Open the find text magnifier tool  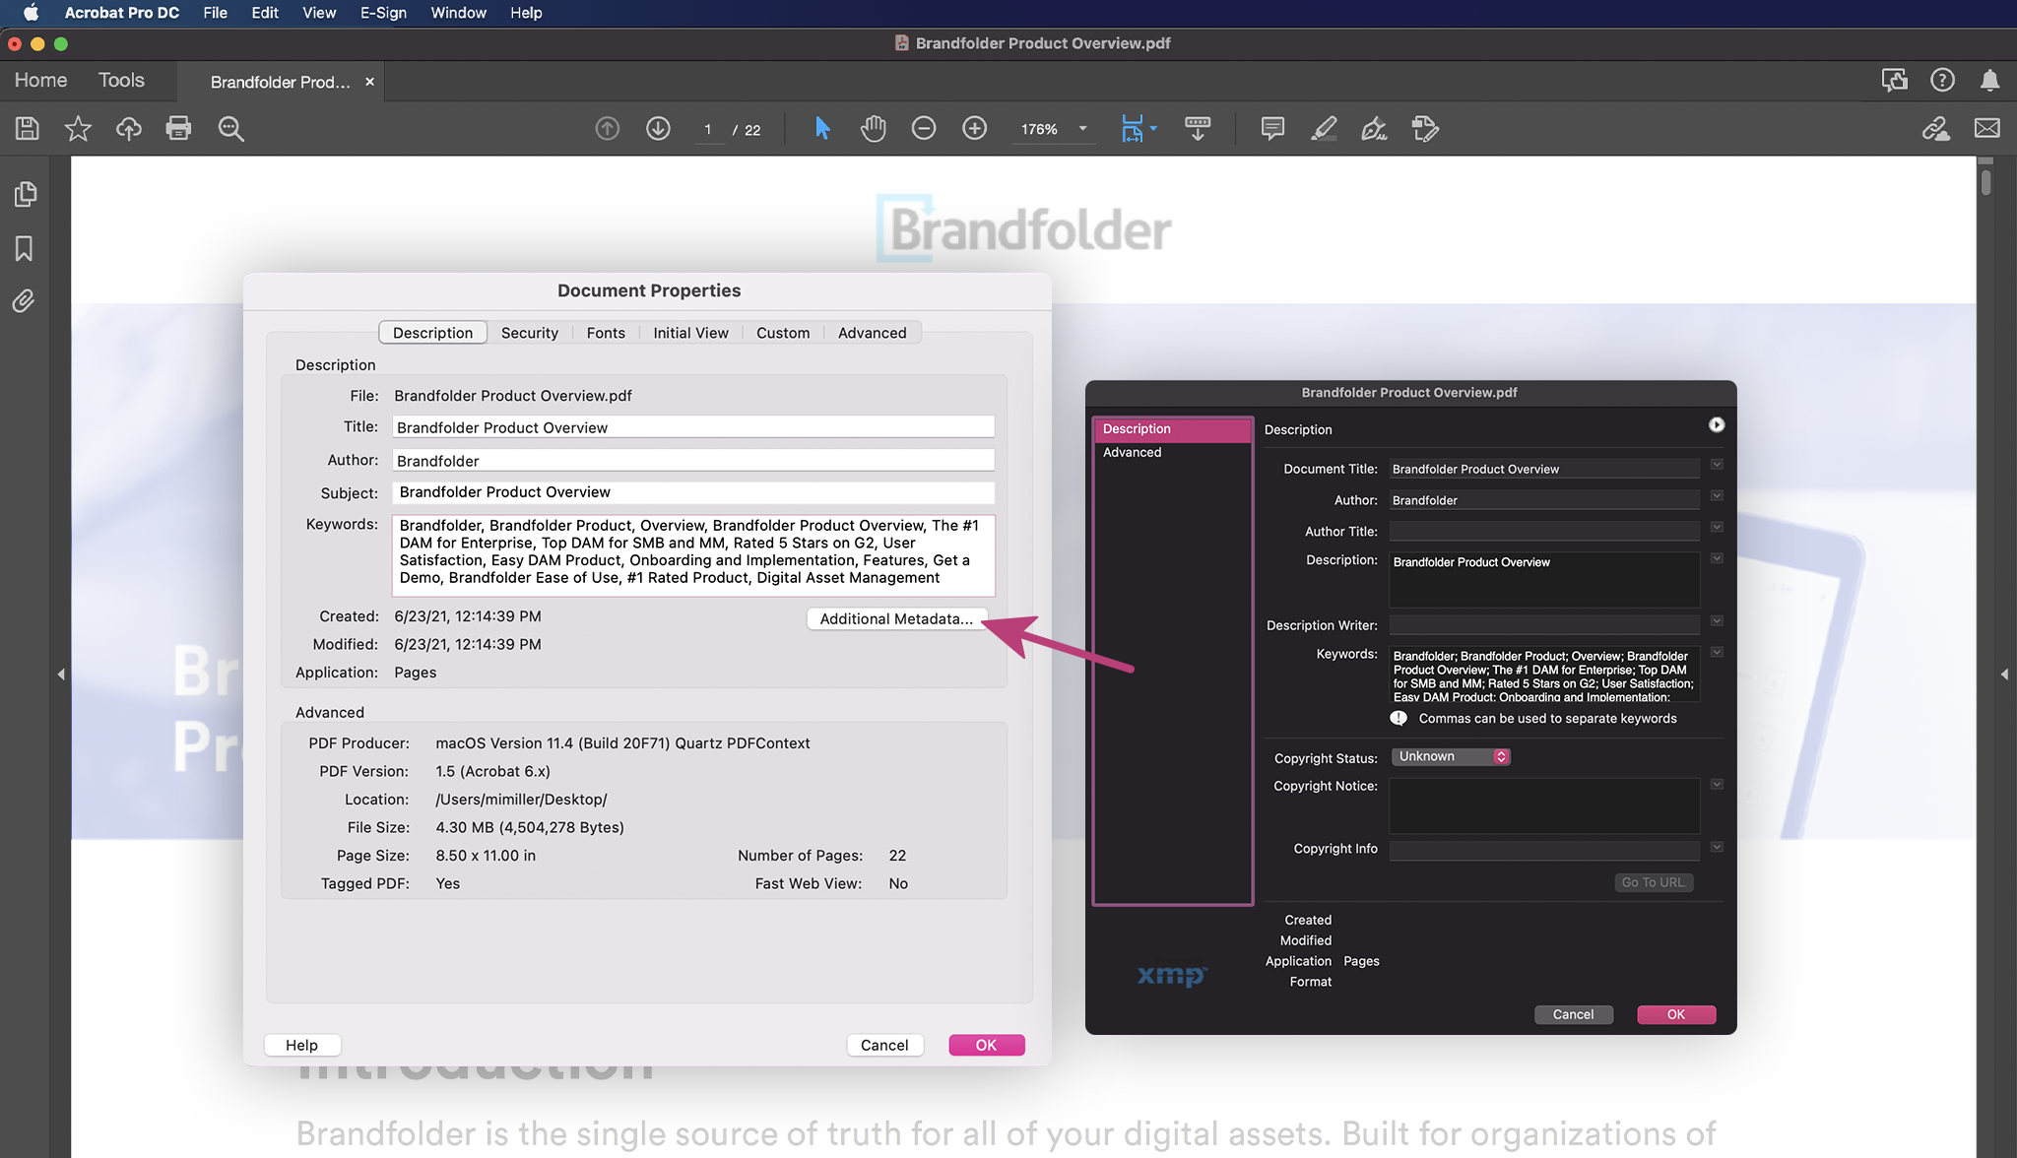click(x=230, y=128)
